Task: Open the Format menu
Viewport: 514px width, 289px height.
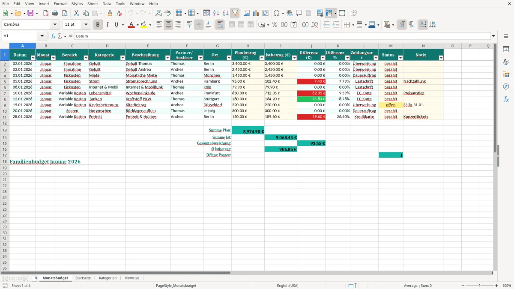Action: 60,3
